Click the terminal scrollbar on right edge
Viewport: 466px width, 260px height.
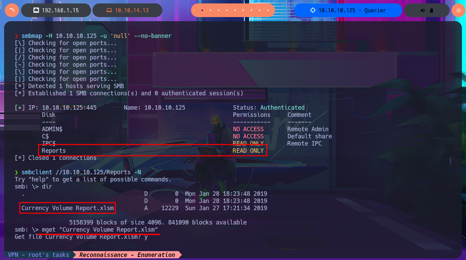coord(450,161)
